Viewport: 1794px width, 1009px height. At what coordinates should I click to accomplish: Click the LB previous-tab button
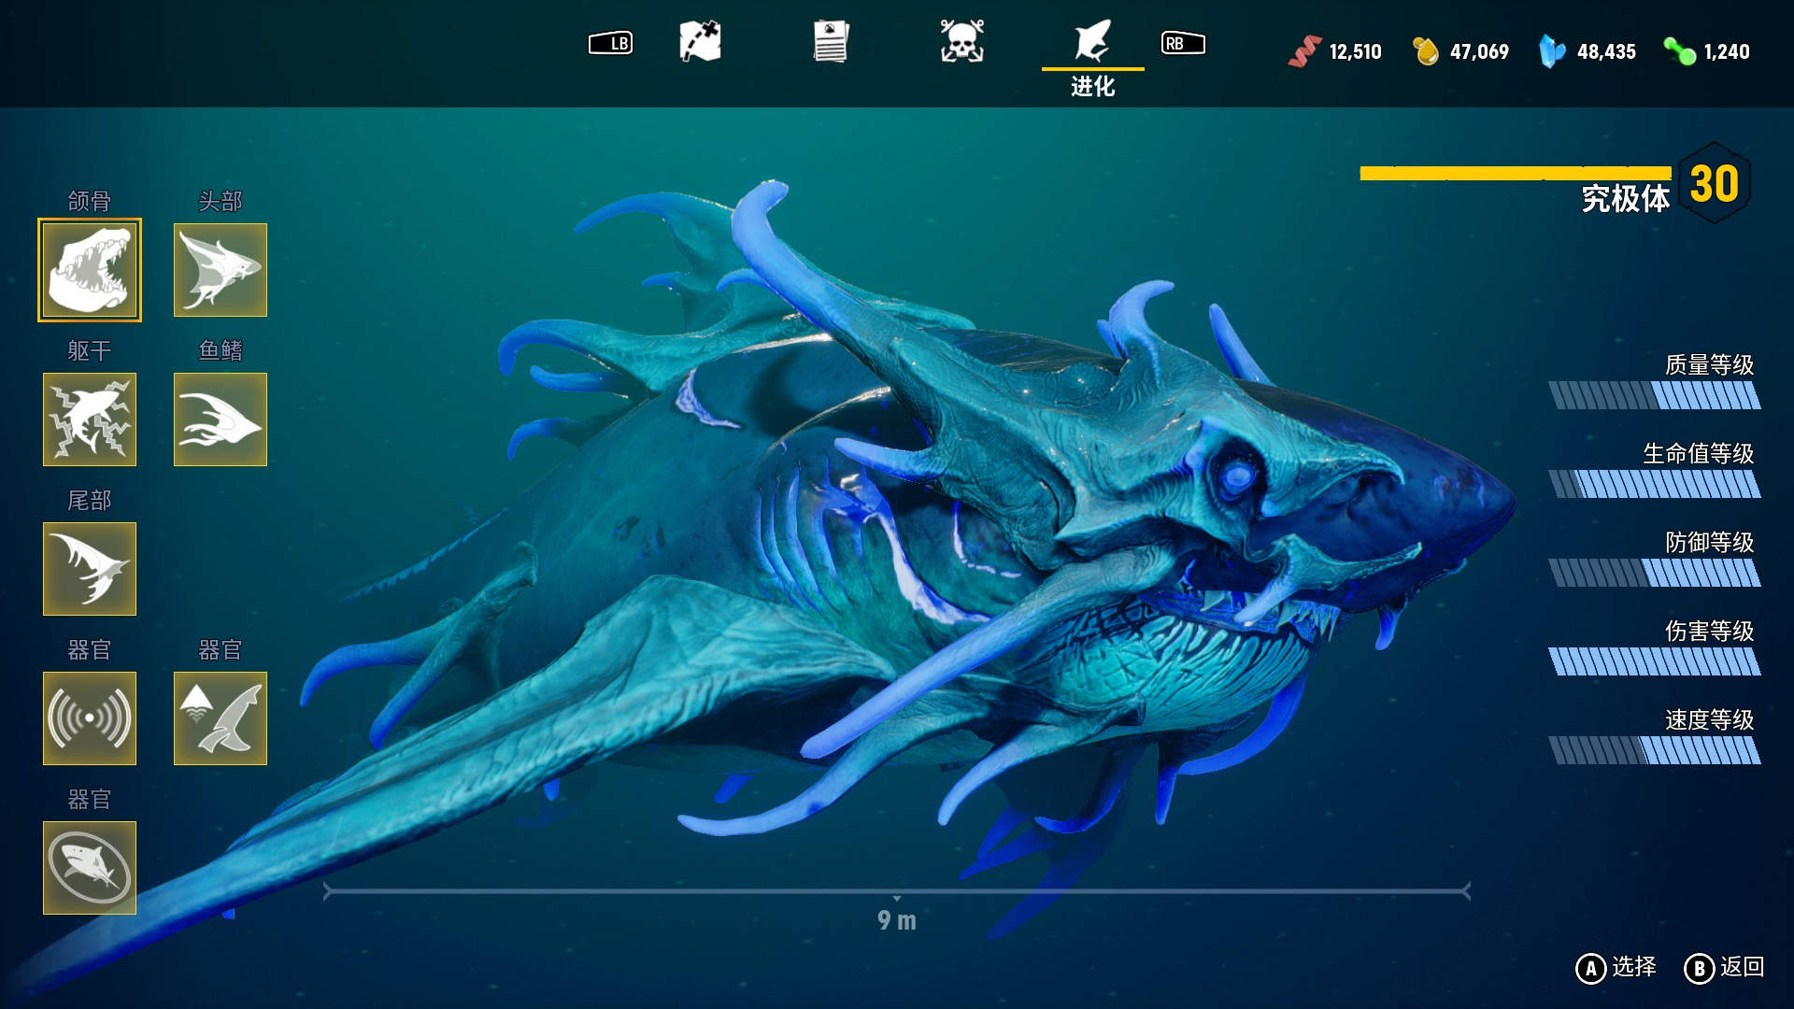tap(610, 43)
